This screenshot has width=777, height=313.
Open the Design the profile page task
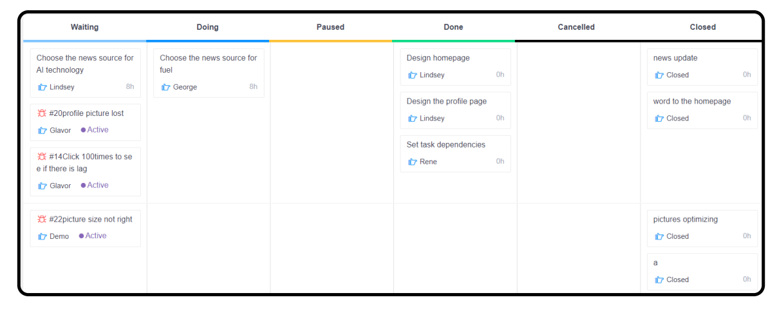446,101
